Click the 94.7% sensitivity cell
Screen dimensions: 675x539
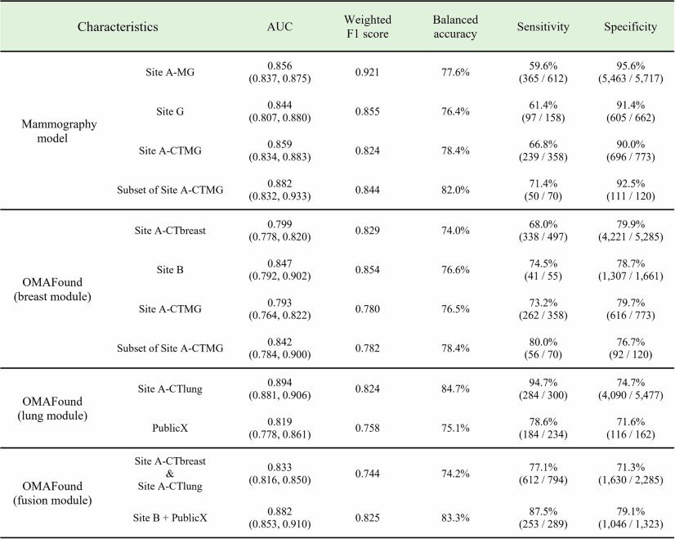[543, 381]
